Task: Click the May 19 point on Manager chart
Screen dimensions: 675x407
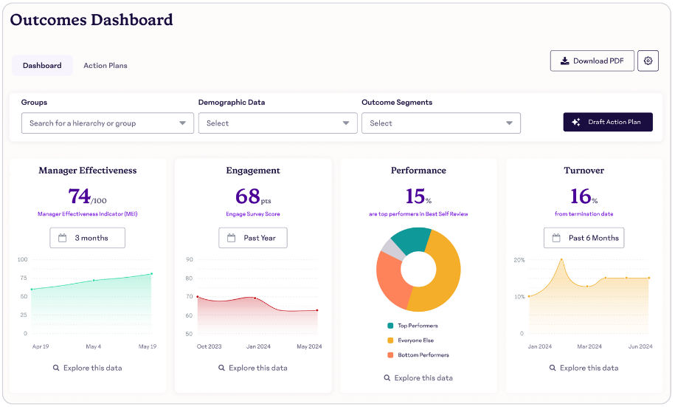Action: (151, 274)
